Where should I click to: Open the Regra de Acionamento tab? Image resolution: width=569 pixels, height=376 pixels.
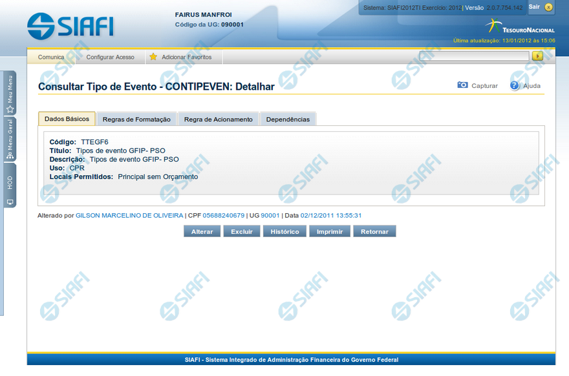[x=218, y=120]
